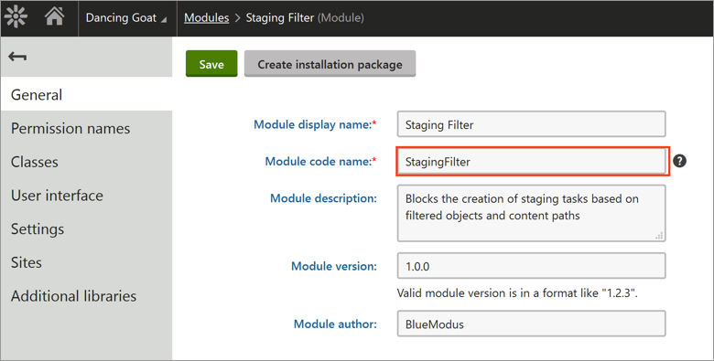Open the Kentico application list icon
The image size is (714, 361).
click(16, 16)
